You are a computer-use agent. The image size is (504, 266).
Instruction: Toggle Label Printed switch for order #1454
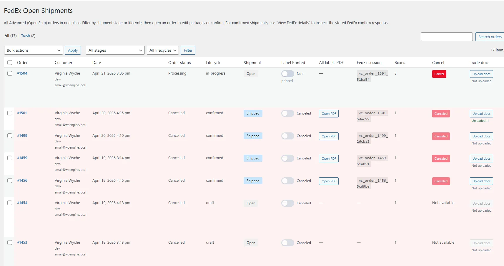pyautogui.click(x=287, y=203)
